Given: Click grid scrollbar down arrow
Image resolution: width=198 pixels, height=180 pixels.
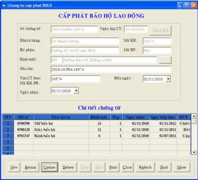Looking at the screenshot, I should (194, 152).
